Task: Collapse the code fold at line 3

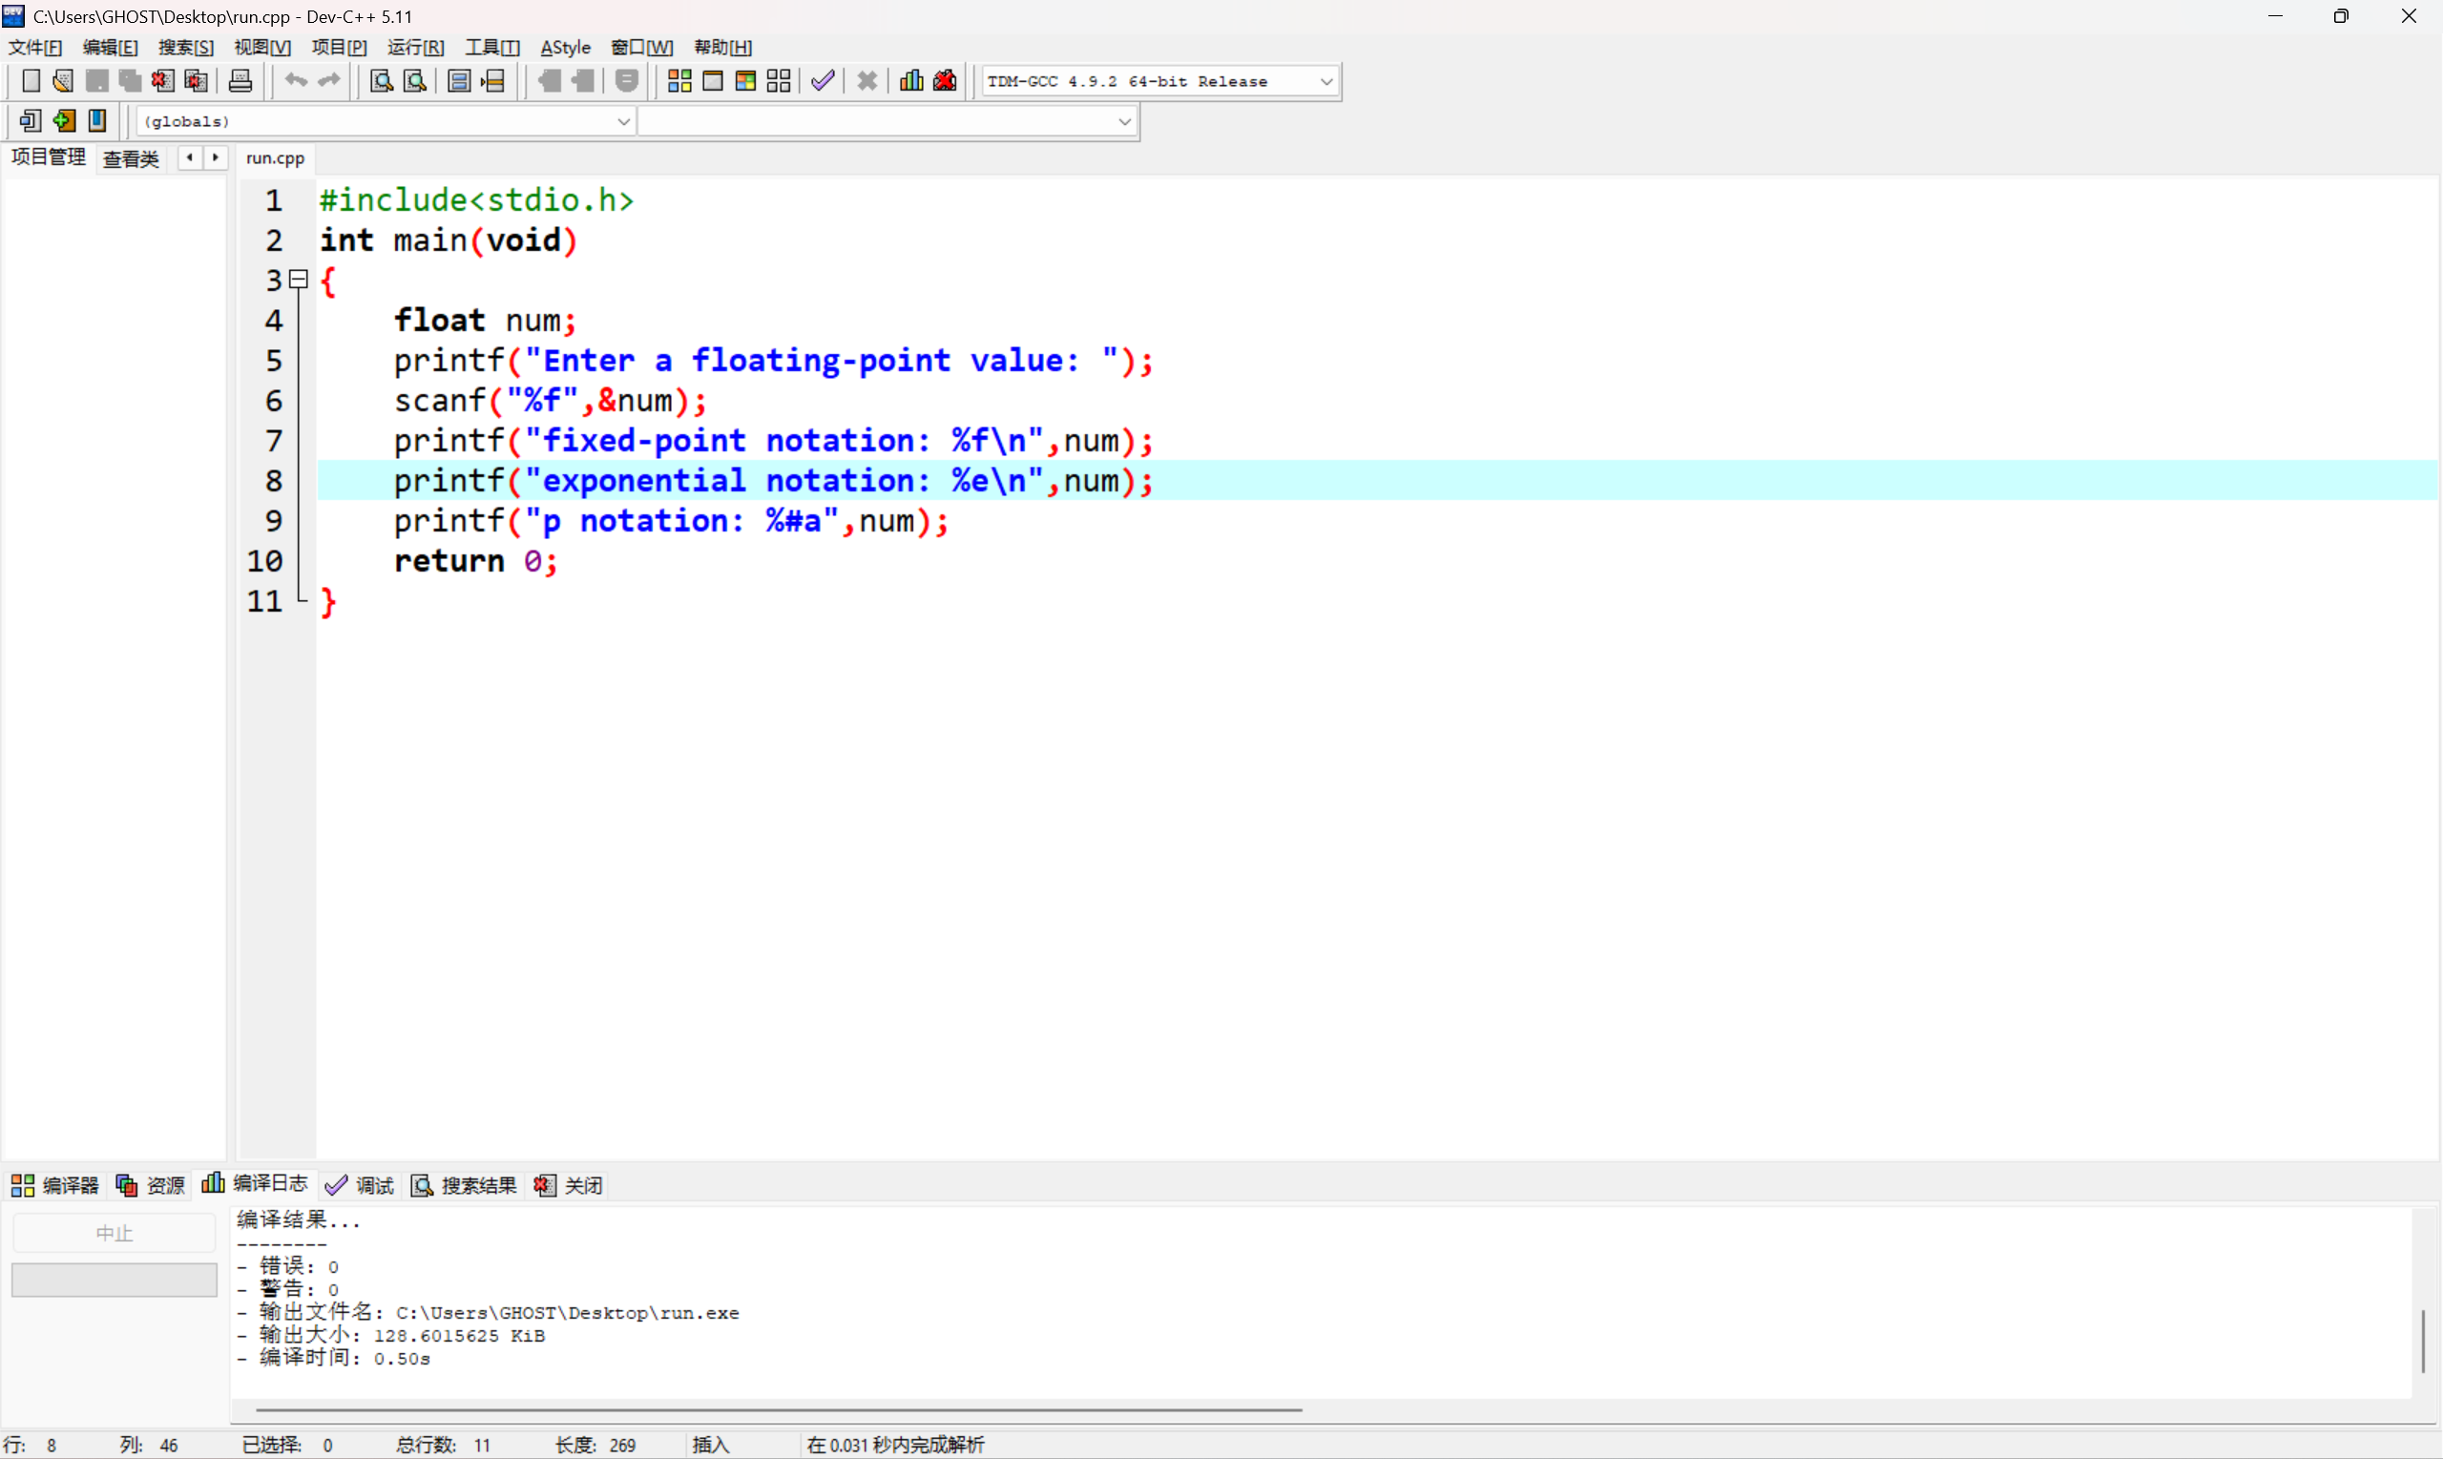Action: coord(299,281)
